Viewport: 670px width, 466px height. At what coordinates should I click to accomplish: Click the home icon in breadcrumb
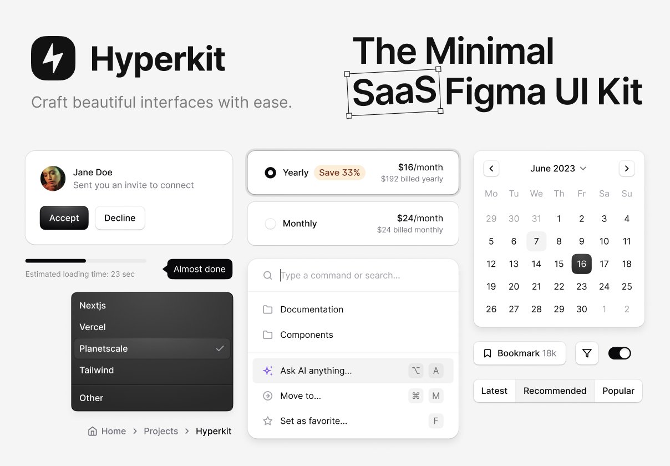tap(93, 431)
